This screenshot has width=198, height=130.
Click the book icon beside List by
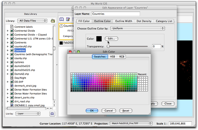click(52, 114)
